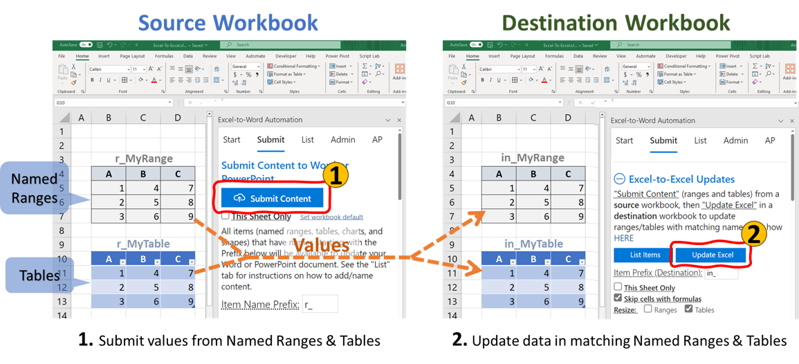Click percent style in Source Workbook ribbon
Image resolution: width=799 pixels, height=364 pixels.
[249, 75]
